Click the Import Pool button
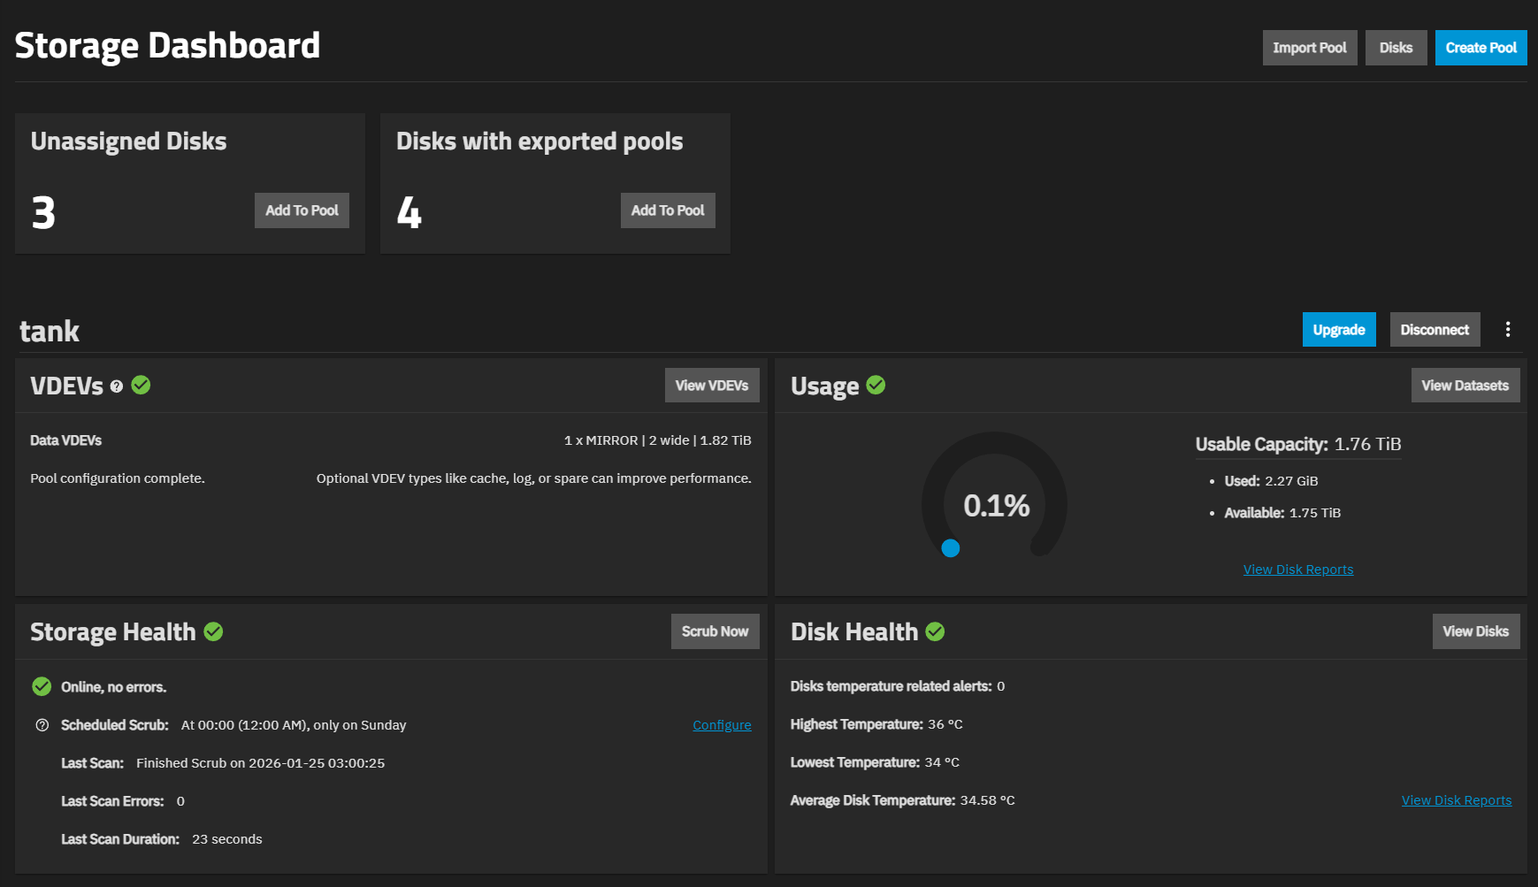This screenshot has width=1538, height=887. 1309,48
